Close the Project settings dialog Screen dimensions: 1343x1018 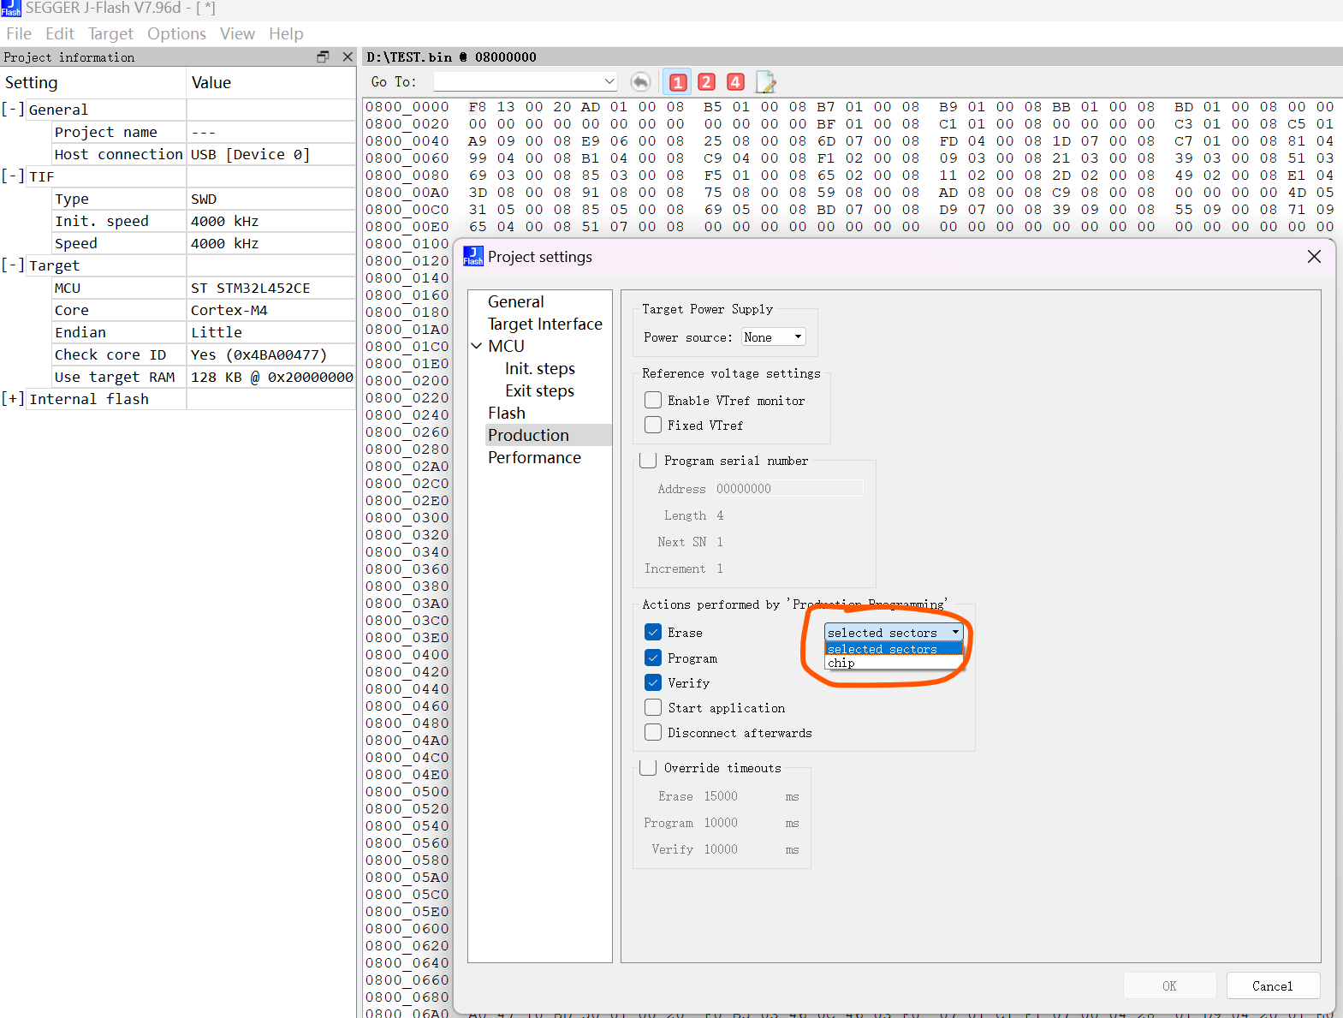click(x=1314, y=257)
